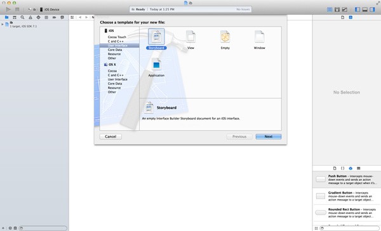Choose the Application template icon
The height and width of the screenshot is (231, 381).
(x=156, y=65)
